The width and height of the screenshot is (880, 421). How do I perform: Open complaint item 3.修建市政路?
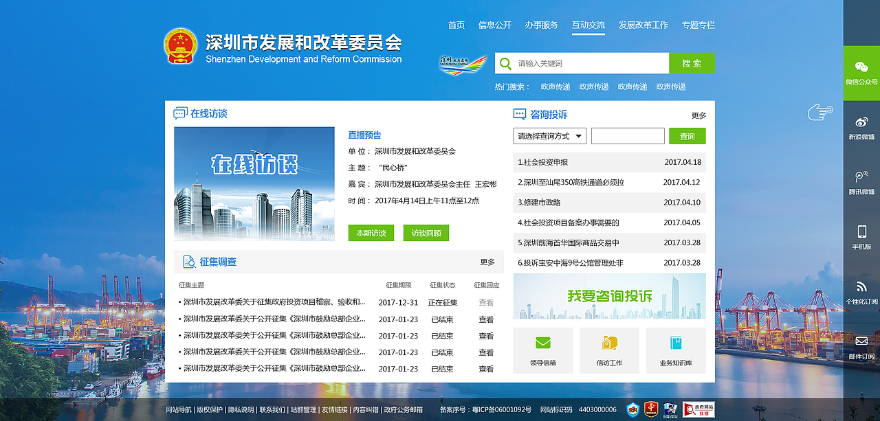(x=610, y=202)
